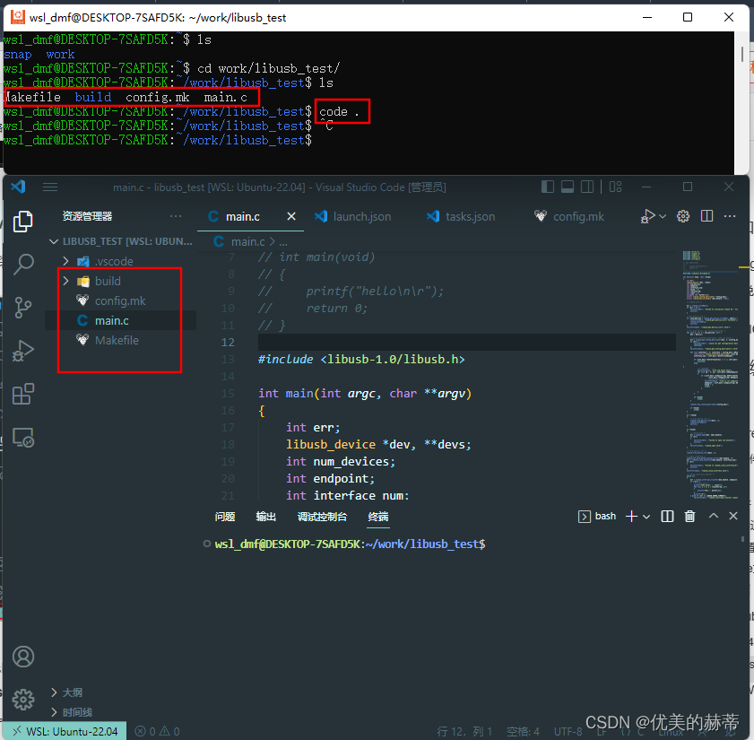Click the VS Code logo icon
The width and height of the screenshot is (754, 740).
point(18,187)
